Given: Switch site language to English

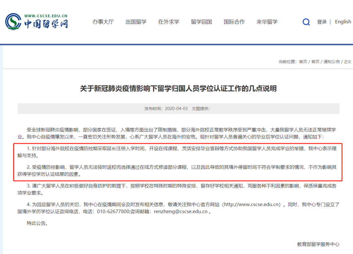Looking at the screenshot, I should (343, 22).
